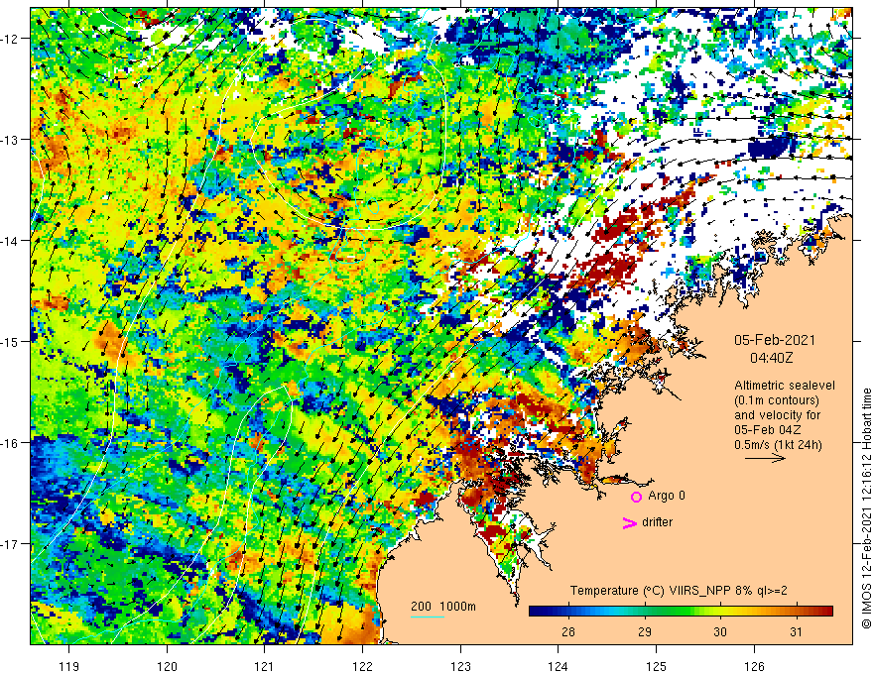Click longitude label 125
This screenshot has height=674, width=873.
tap(657, 666)
